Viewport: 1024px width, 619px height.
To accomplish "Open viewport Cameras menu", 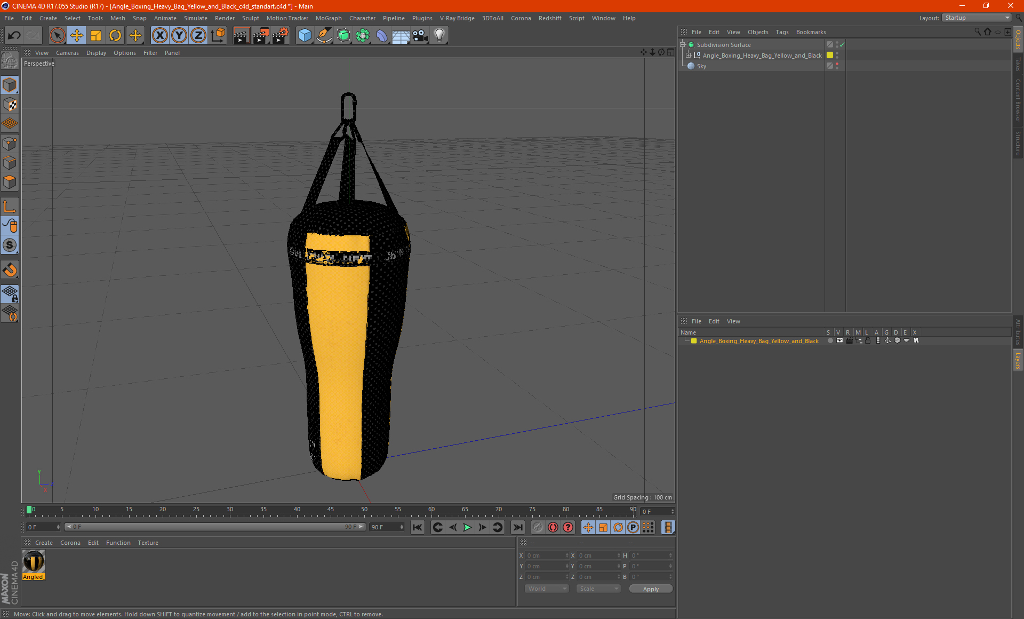I will (x=67, y=53).
